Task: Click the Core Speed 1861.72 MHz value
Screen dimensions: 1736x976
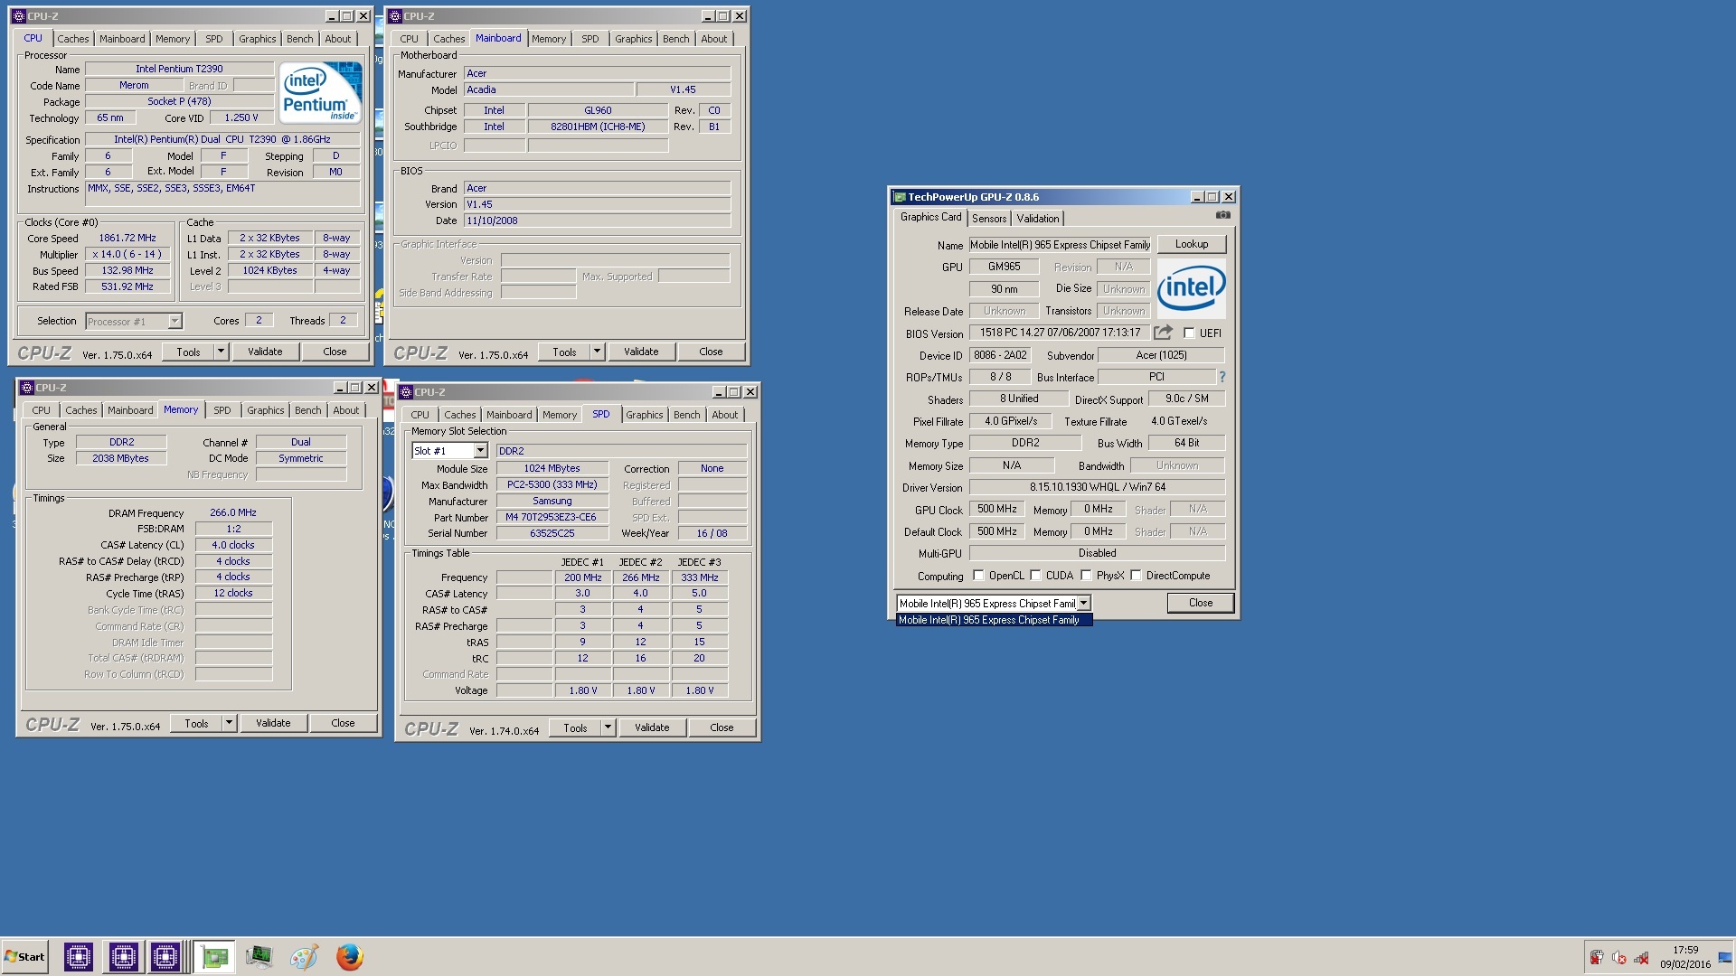Action: [x=127, y=238]
